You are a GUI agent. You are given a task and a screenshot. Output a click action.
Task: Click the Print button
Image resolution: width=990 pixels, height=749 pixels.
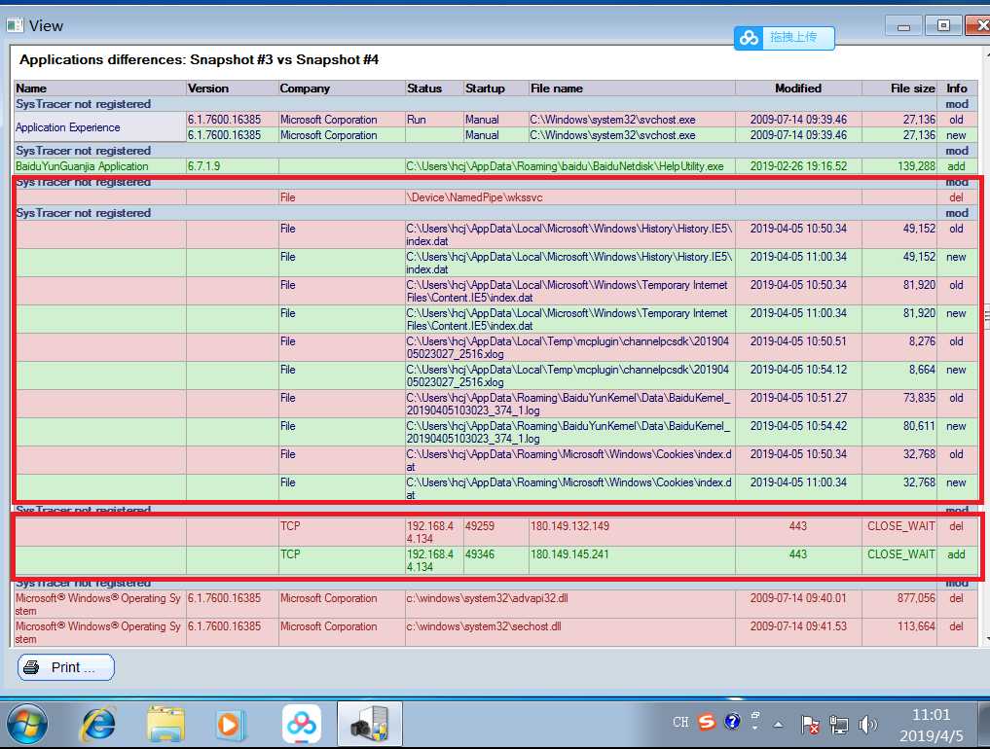(x=65, y=667)
